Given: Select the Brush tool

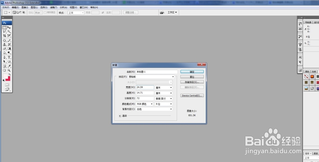Looking at the screenshot, I should (9, 40).
